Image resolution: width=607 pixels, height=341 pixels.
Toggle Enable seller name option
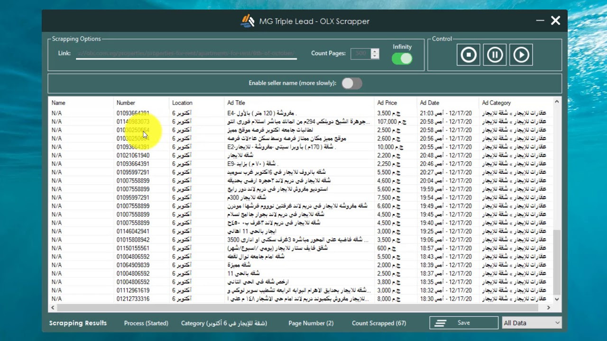pos(352,82)
